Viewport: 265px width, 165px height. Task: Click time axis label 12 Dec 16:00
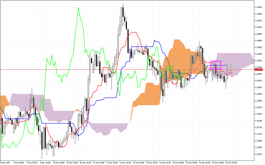click(x=165, y=163)
